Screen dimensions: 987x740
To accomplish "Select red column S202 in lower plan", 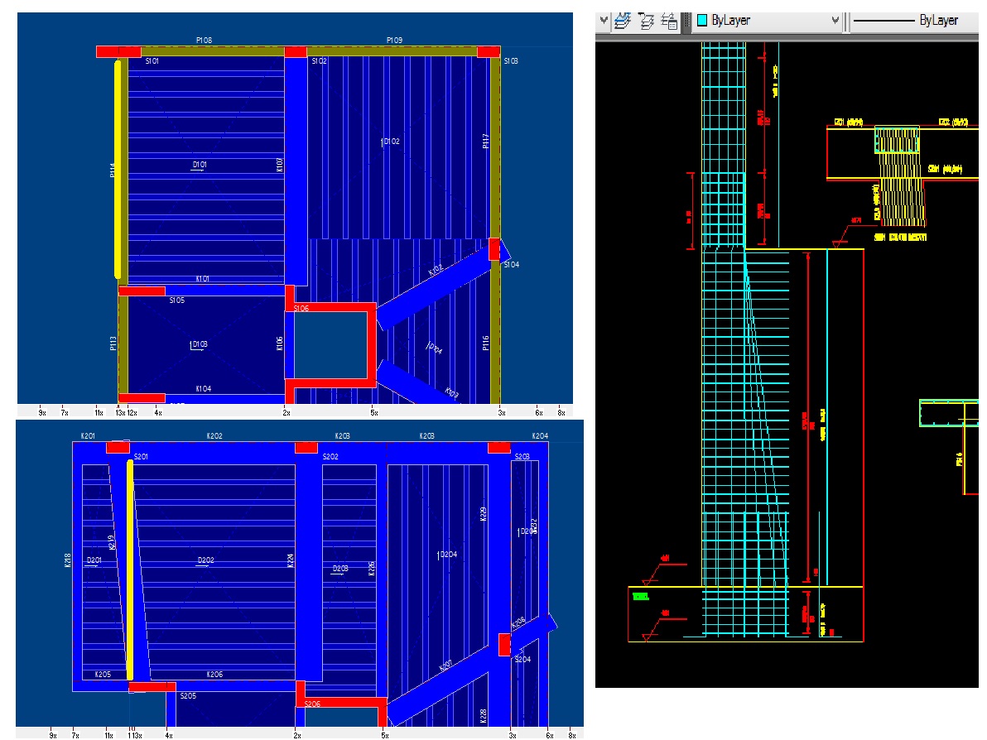I will [x=306, y=448].
